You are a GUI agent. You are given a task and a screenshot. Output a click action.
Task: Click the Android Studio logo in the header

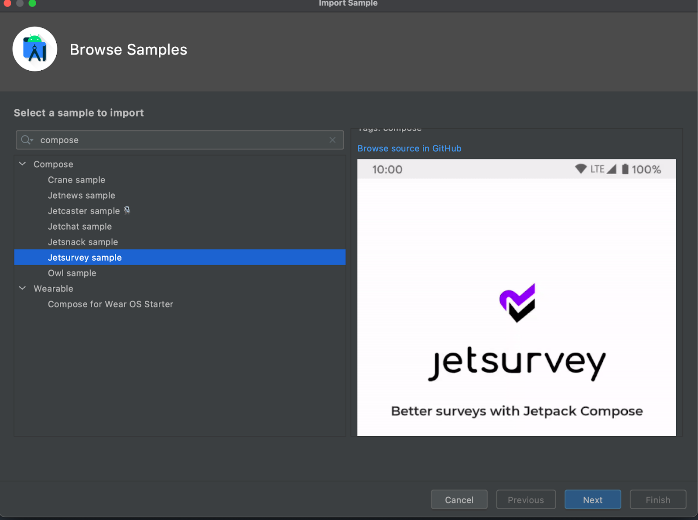(35, 49)
